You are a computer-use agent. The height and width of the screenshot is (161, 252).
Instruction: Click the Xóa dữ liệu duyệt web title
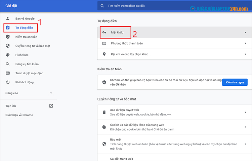(125, 110)
